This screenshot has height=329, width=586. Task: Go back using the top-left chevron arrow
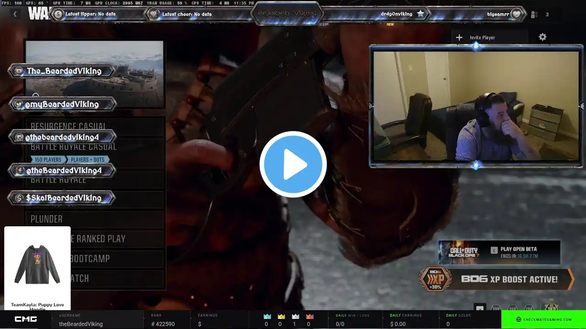click(x=15, y=14)
